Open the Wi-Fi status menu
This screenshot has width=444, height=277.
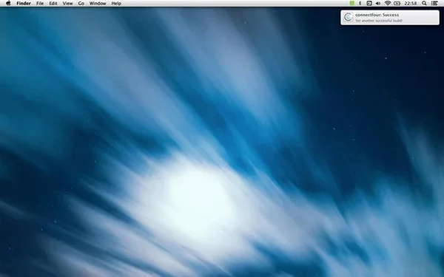388,4
